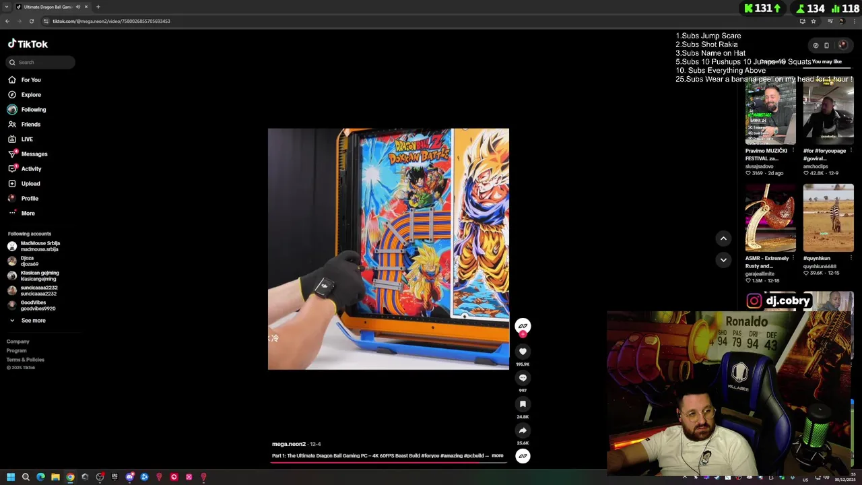862x485 pixels.
Task: Click the share arrow icon
Action: tap(523, 430)
